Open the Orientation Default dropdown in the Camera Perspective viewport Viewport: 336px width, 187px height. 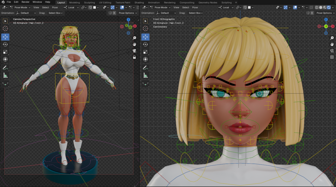click(x=26, y=13)
